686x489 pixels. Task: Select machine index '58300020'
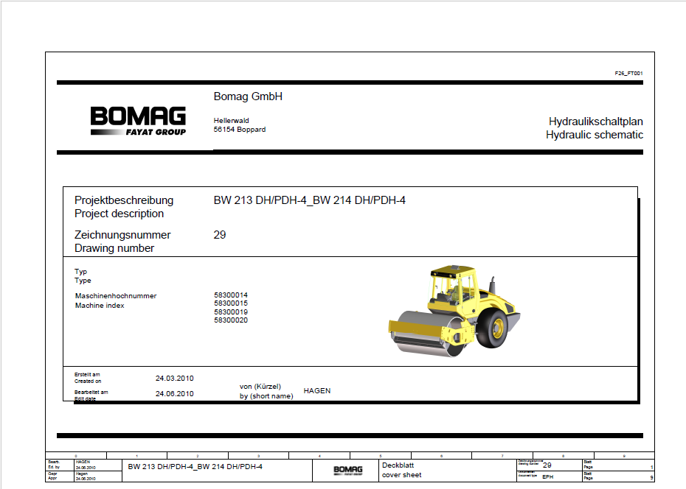point(231,320)
